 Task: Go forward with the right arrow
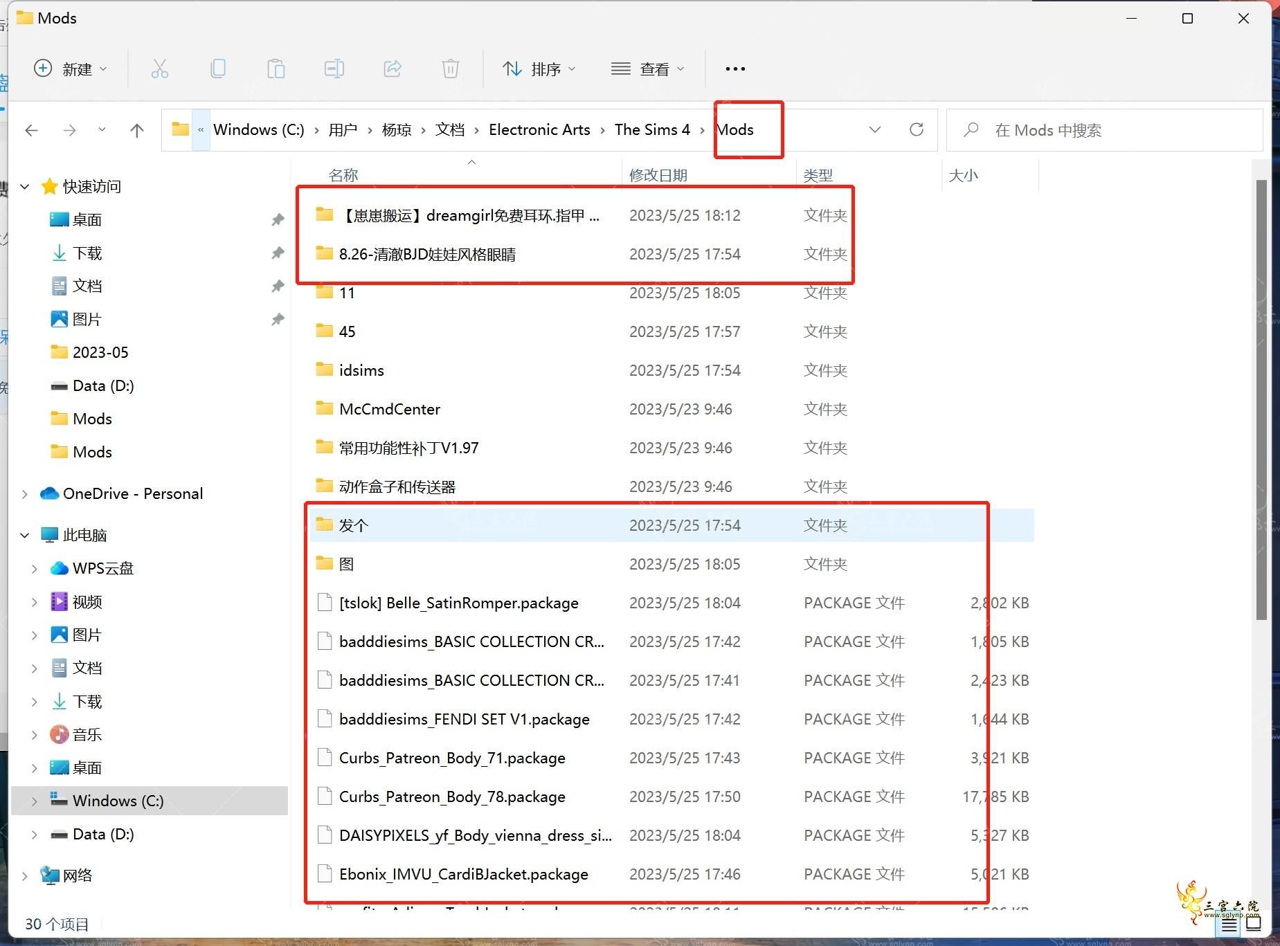pyautogui.click(x=69, y=130)
